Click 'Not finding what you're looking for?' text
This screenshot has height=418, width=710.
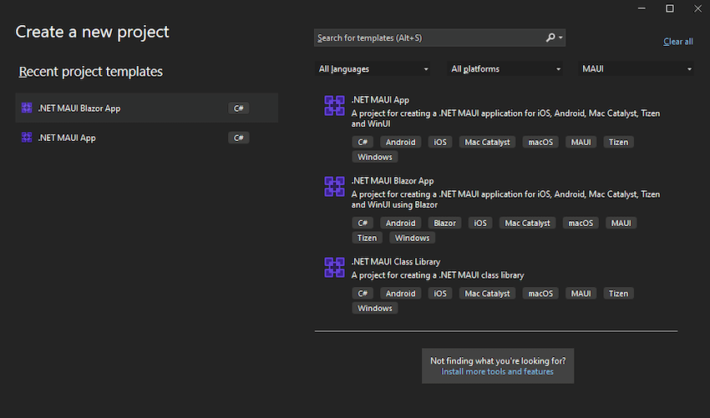(x=498, y=360)
